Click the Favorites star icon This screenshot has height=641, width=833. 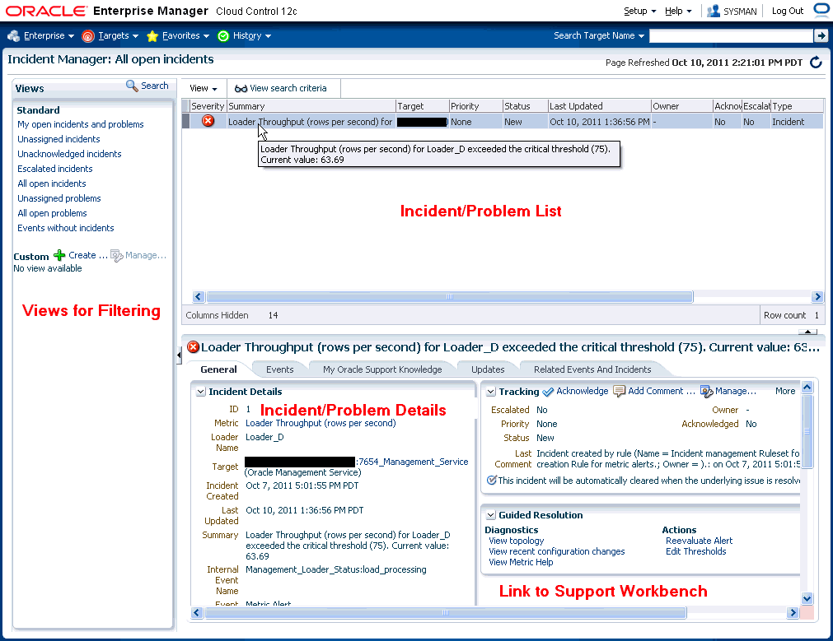tap(152, 36)
